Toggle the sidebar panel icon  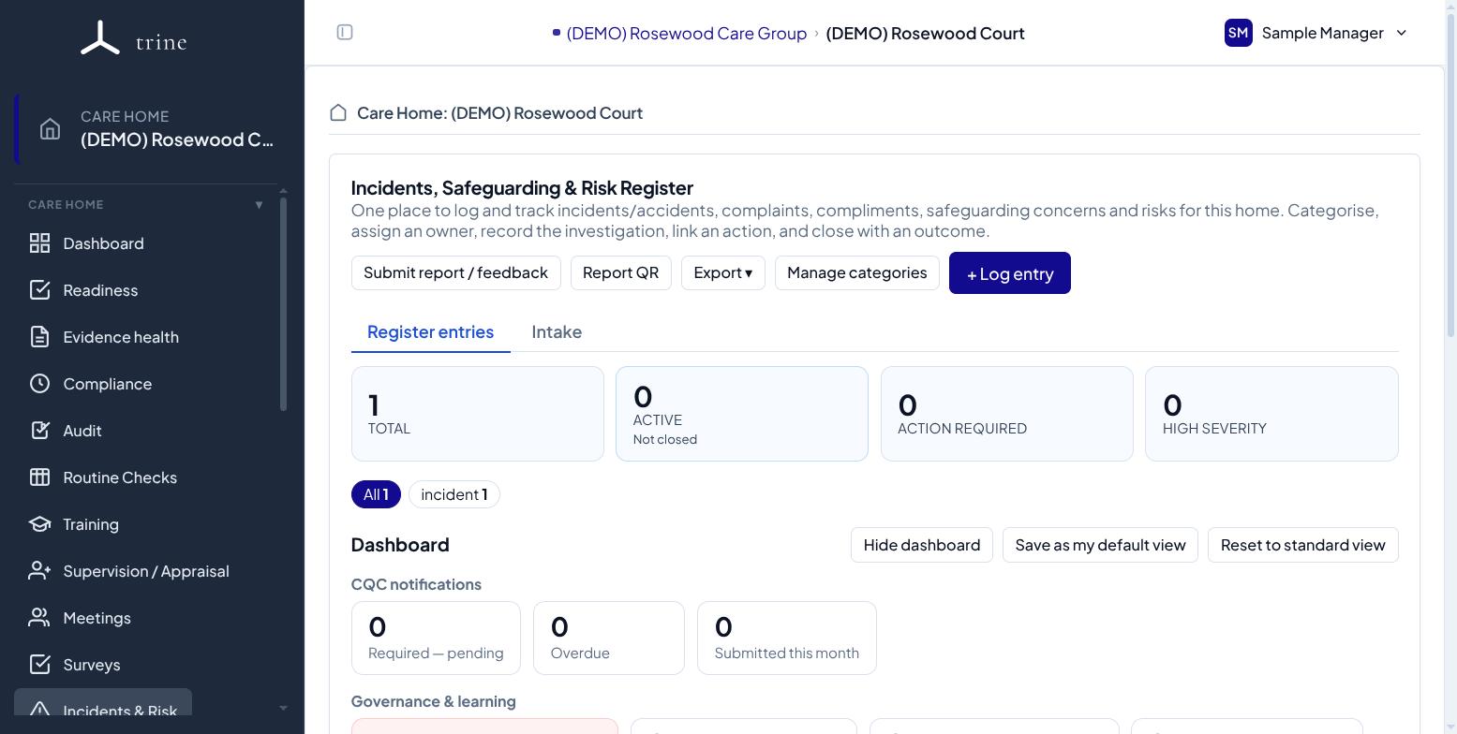click(x=345, y=33)
